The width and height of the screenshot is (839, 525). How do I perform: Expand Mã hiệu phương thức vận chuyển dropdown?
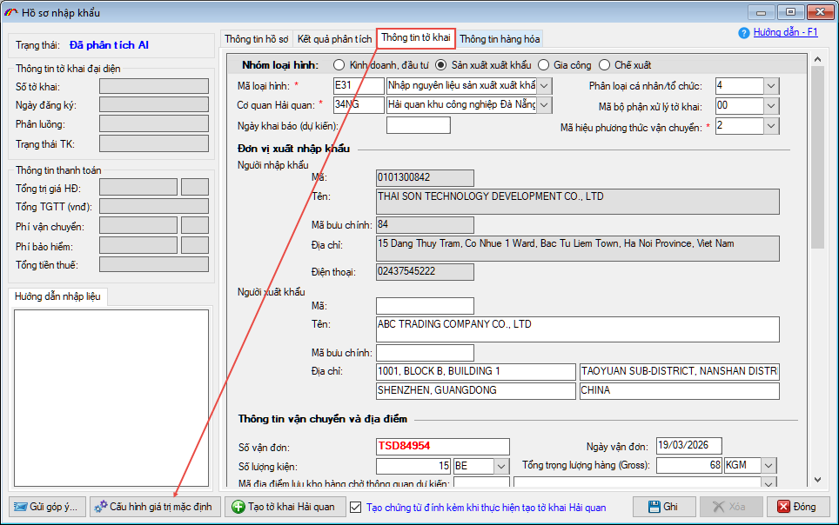[x=770, y=126]
